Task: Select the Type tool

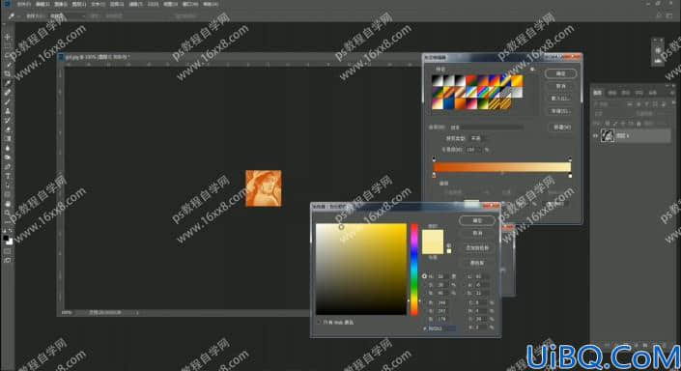Action: pyautogui.click(x=8, y=176)
